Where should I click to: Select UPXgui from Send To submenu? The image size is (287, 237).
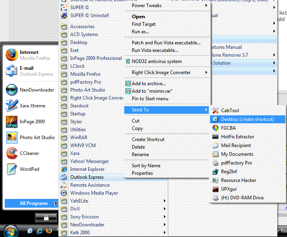click(229, 189)
